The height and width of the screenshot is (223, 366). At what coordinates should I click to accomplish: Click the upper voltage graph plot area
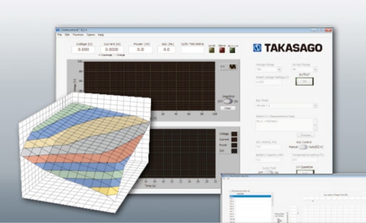pyautogui.click(x=150, y=86)
